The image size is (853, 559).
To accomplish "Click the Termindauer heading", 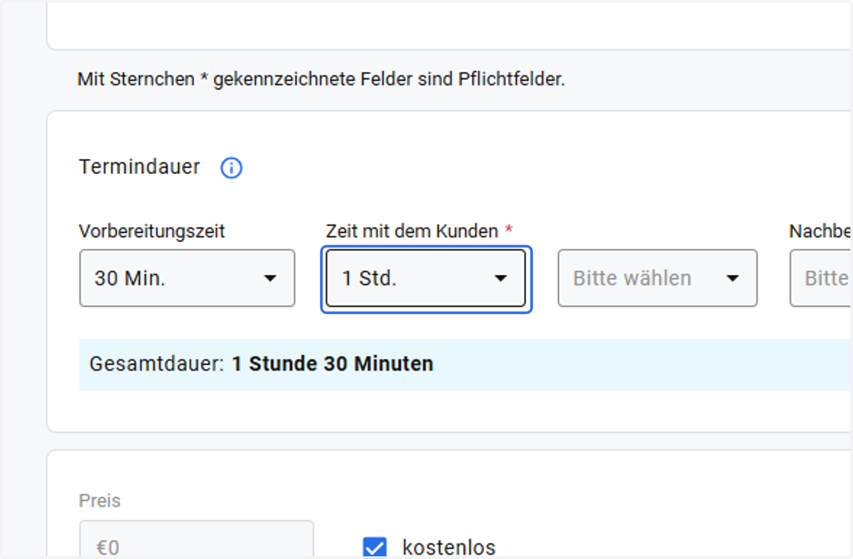I will tap(139, 168).
